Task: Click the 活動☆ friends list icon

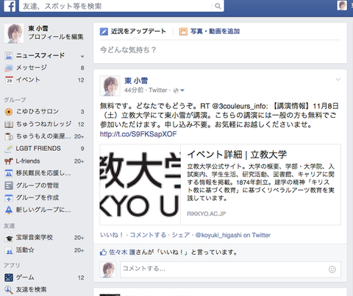Action: click(9, 250)
